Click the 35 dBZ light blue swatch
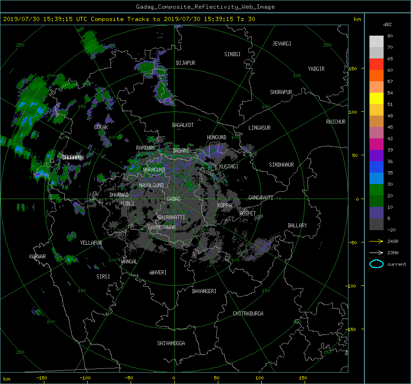Image resolution: width=411 pixels, height=384 pixels. 376,178
